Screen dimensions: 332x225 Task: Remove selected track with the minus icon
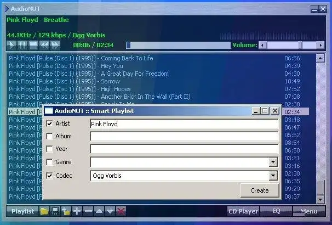click(x=88, y=211)
